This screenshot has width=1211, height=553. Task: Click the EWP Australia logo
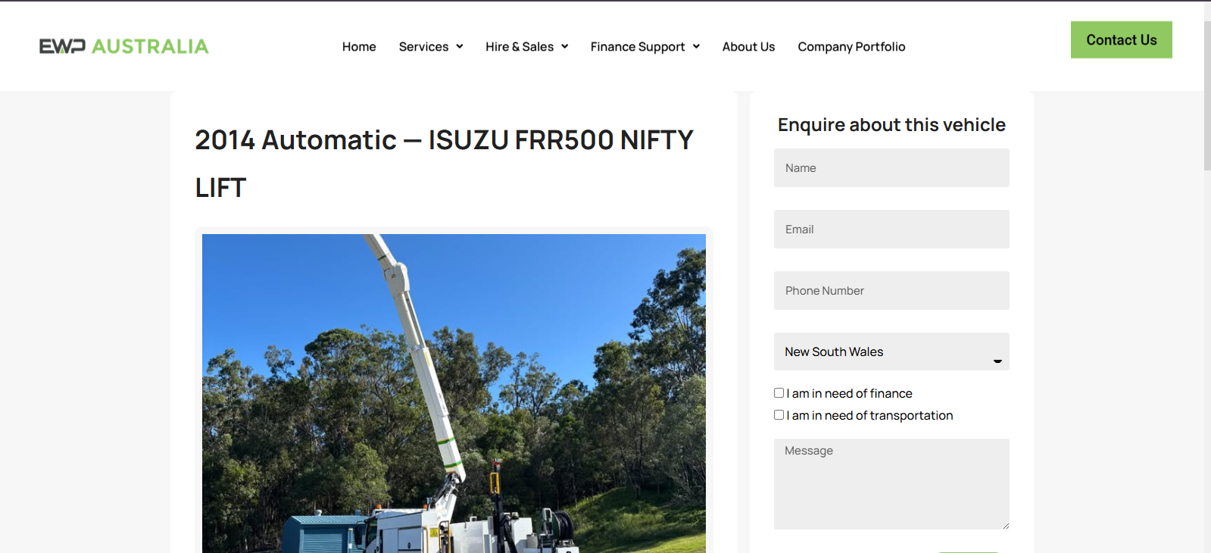coord(123,46)
